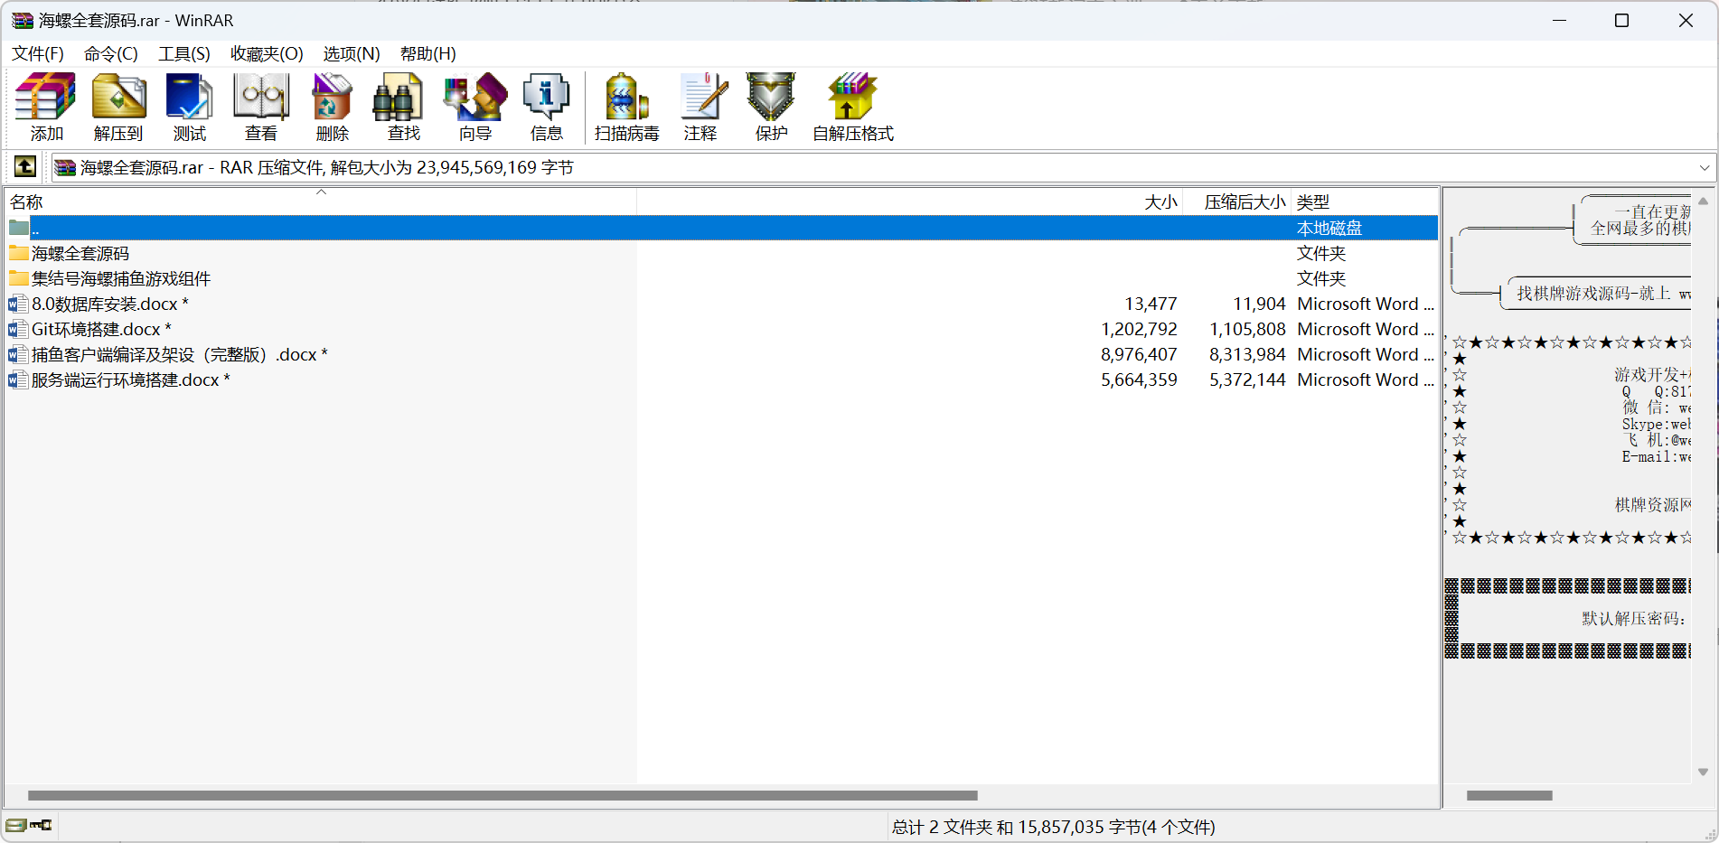1719x843 pixels.
Task: Open the Favorites (收藏夹) menu
Action: click(267, 53)
